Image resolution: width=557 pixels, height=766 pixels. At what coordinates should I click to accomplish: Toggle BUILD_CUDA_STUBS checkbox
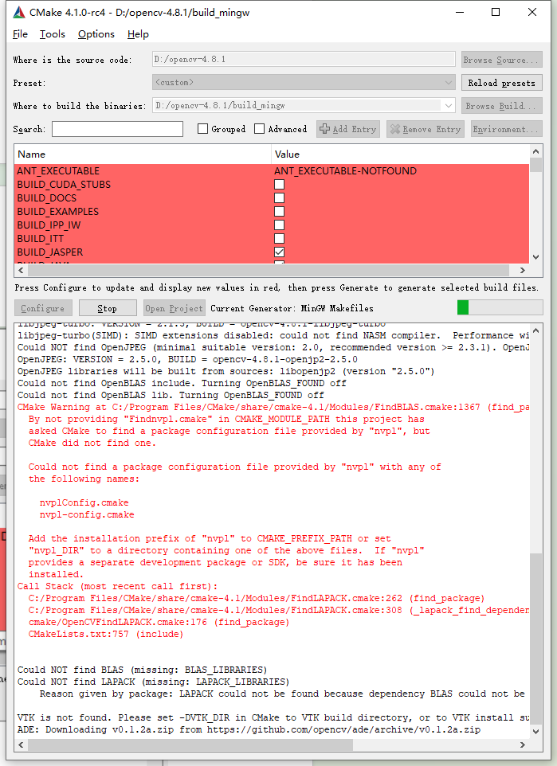pos(279,185)
